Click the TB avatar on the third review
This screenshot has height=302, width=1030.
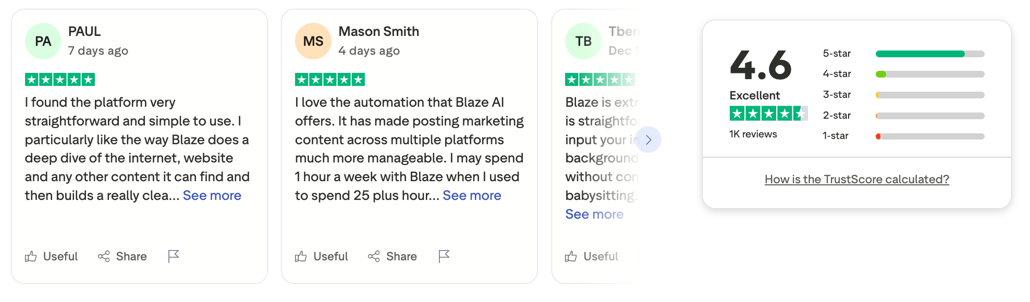[582, 40]
